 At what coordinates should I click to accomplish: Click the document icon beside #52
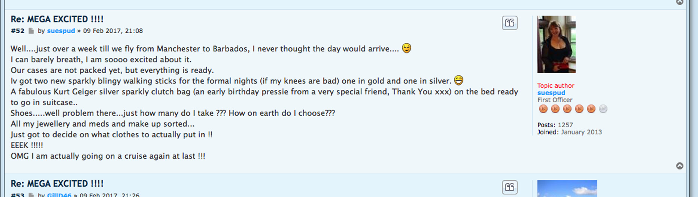[x=31, y=31]
